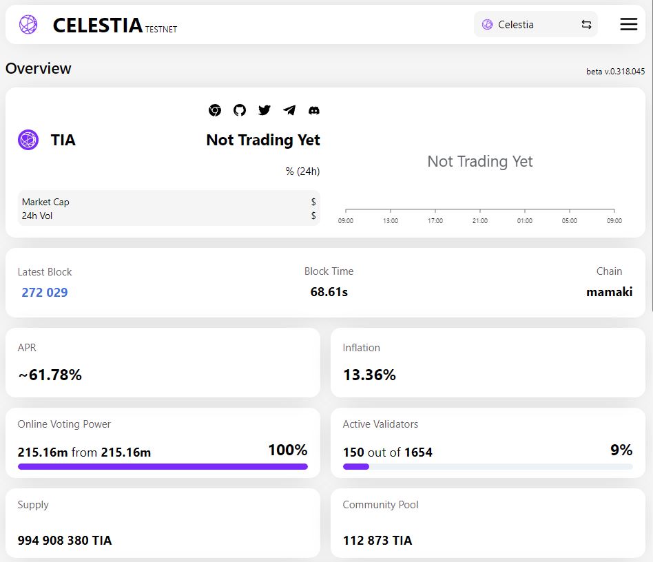
Task: Click the CELESTIA TESTNET title
Action: pos(115,25)
